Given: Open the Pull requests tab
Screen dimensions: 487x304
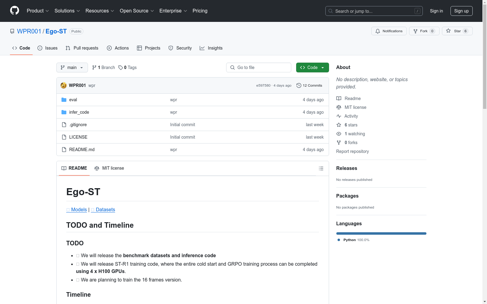Looking at the screenshot, I should click(82, 48).
